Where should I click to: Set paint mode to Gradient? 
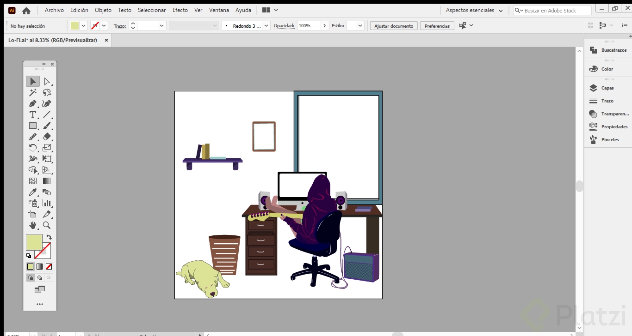(x=40, y=266)
